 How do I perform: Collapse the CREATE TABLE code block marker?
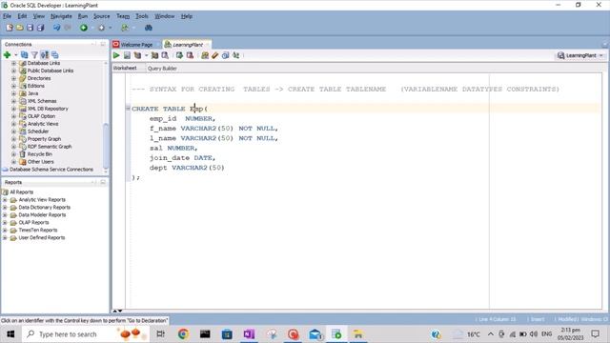point(128,108)
